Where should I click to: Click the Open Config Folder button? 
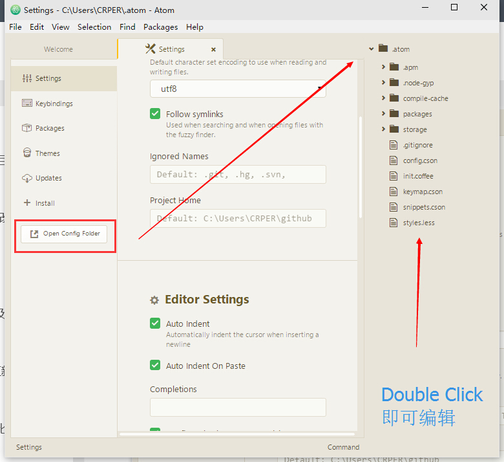[64, 234]
